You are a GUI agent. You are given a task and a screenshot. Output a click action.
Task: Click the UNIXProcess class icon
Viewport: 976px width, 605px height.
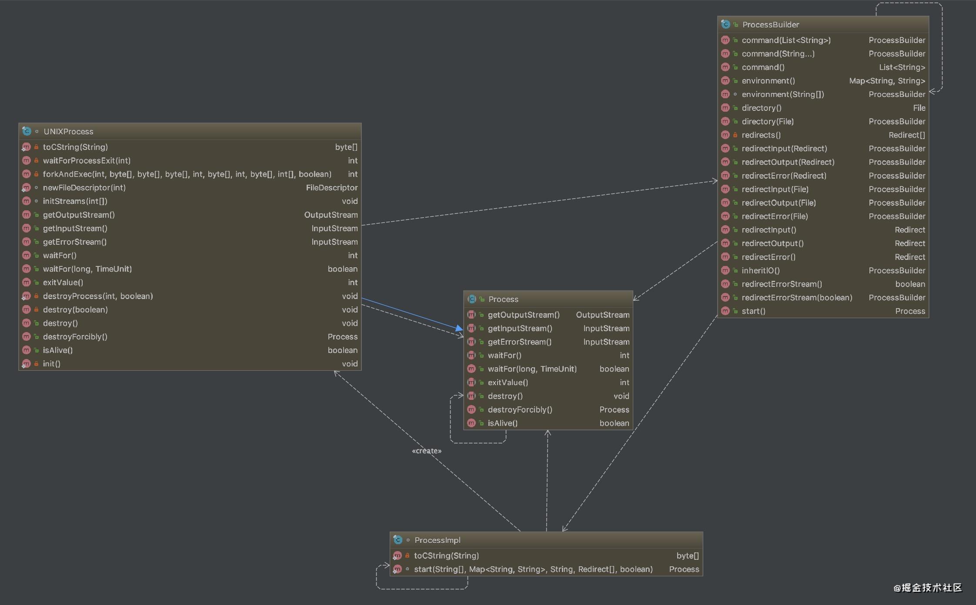pyautogui.click(x=27, y=131)
